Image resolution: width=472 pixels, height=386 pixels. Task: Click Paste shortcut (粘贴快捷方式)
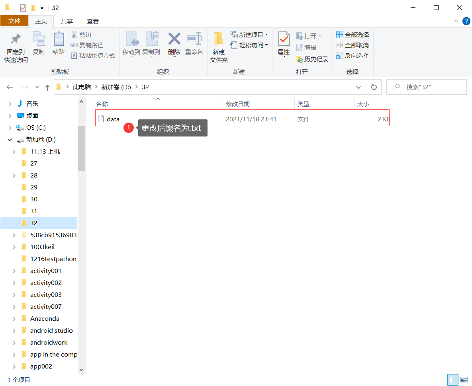click(93, 56)
